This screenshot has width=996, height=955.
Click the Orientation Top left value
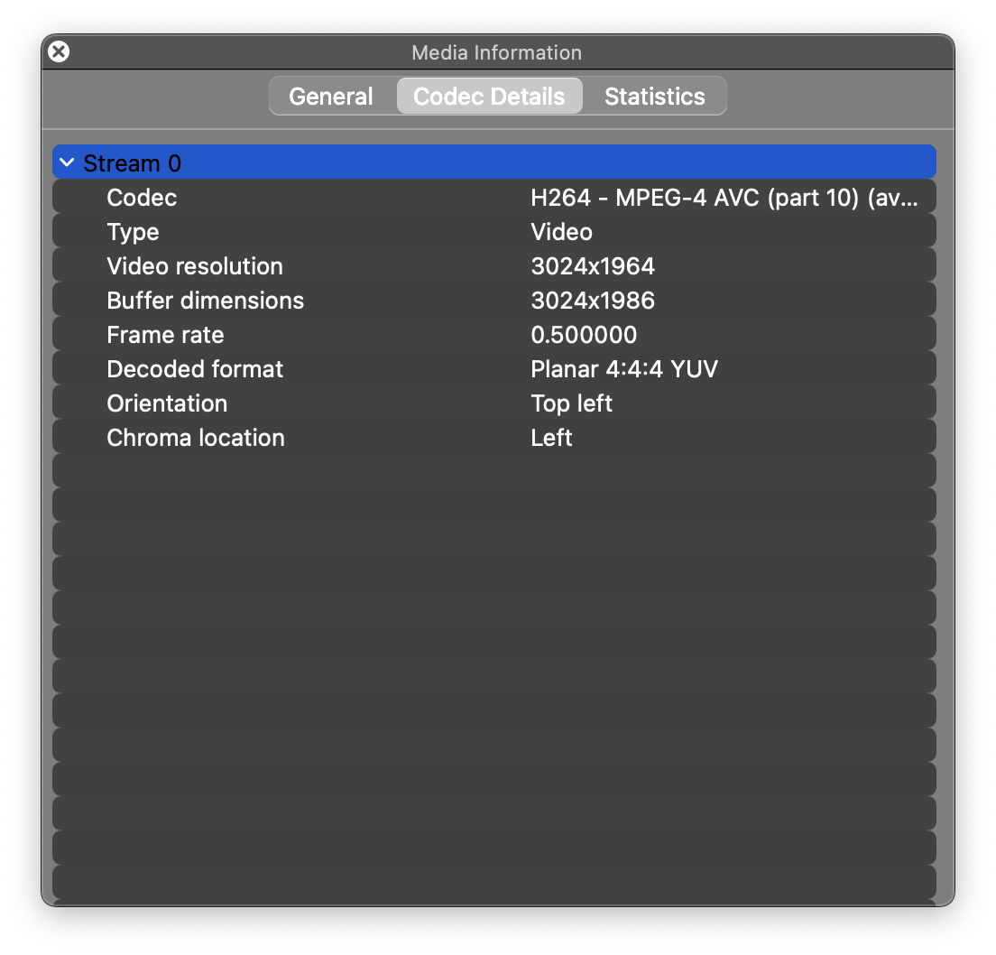click(572, 403)
